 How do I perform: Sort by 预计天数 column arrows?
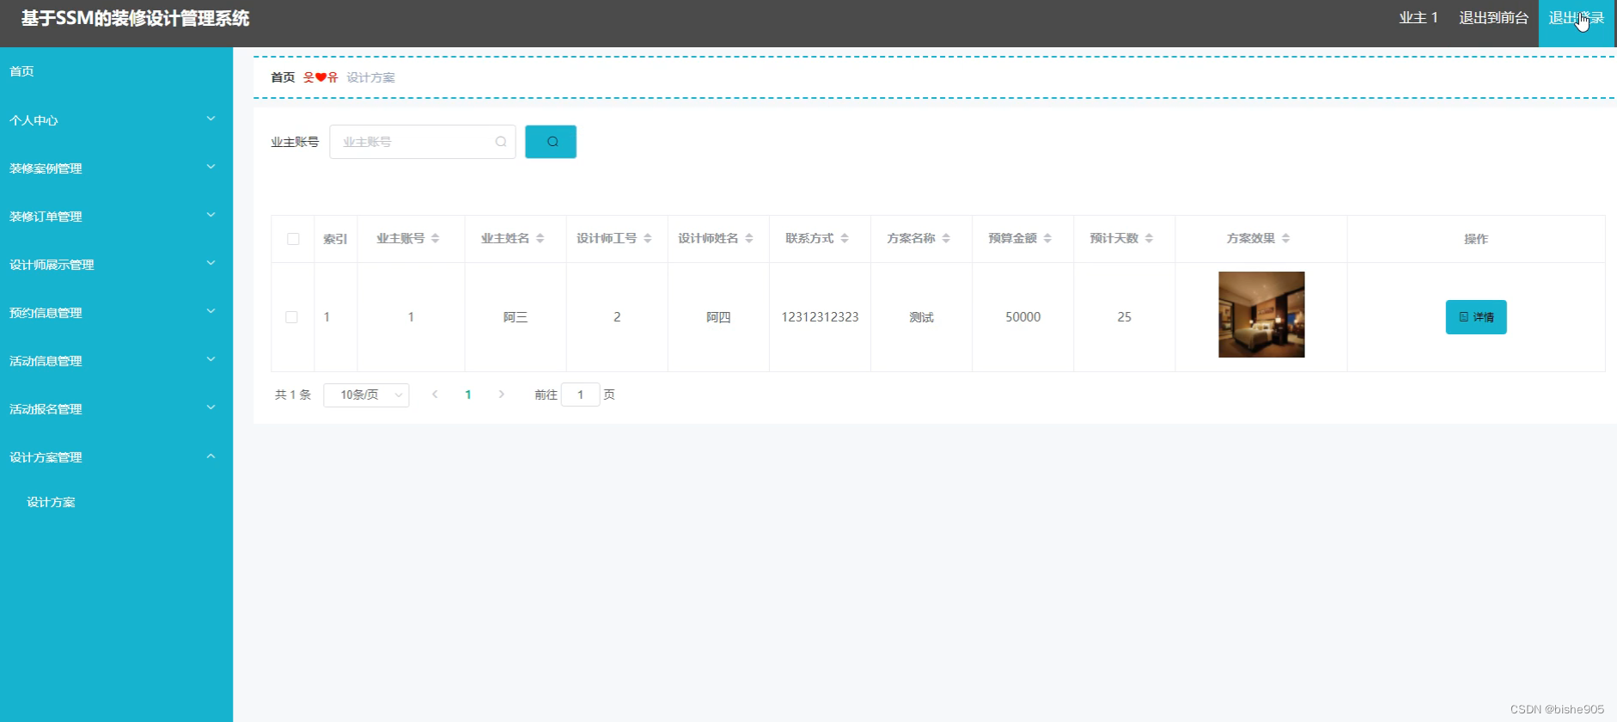click(1149, 238)
